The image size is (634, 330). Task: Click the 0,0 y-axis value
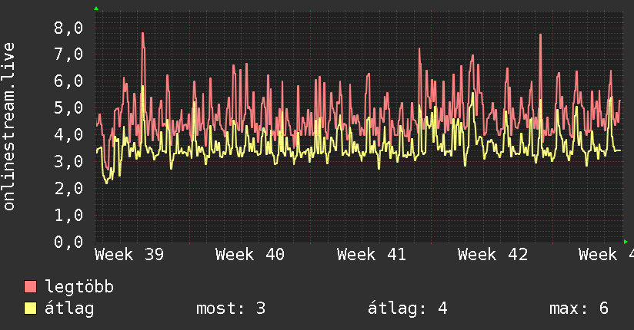pos(68,242)
